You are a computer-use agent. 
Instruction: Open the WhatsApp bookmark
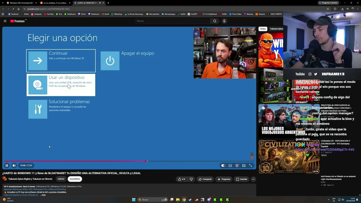point(117,14)
